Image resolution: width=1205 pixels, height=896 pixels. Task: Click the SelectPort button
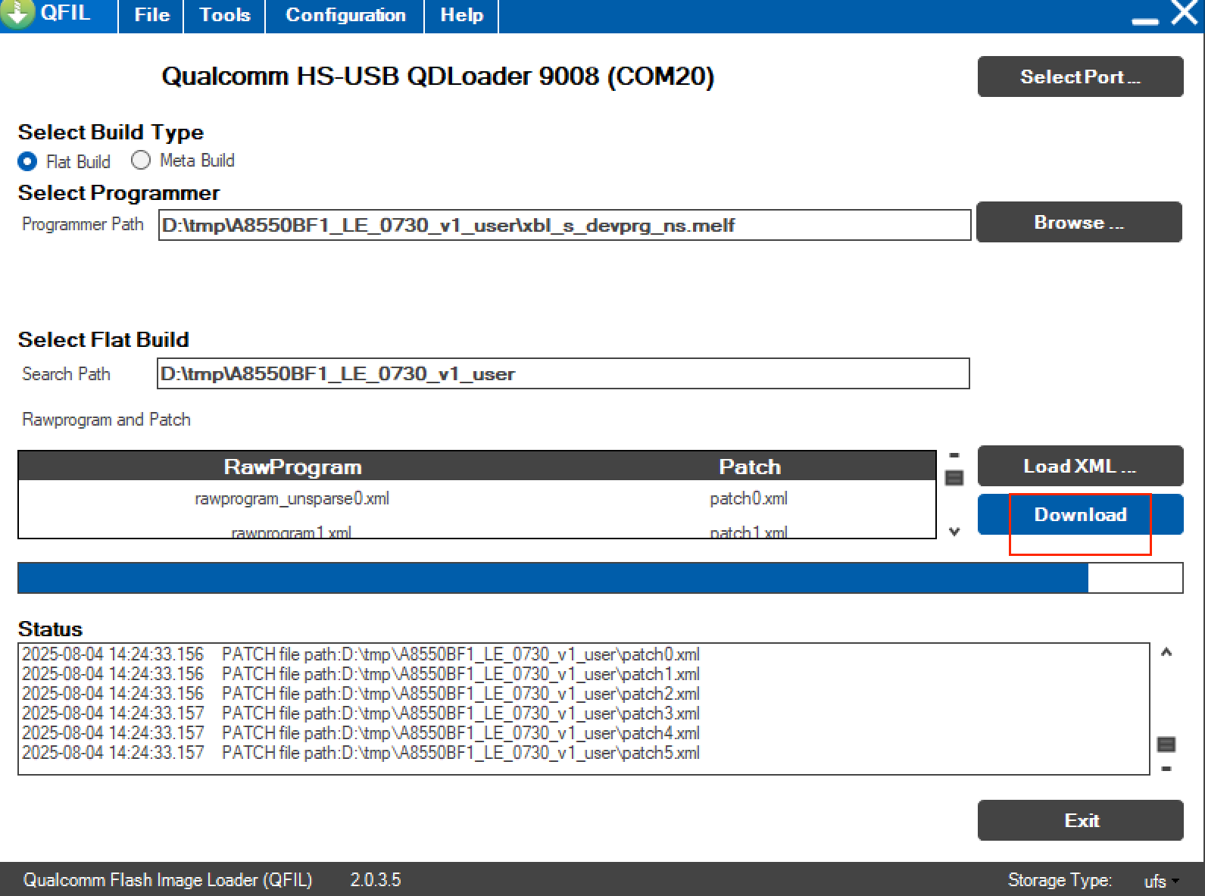(1080, 76)
